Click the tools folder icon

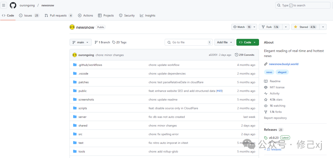click(x=75, y=152)
